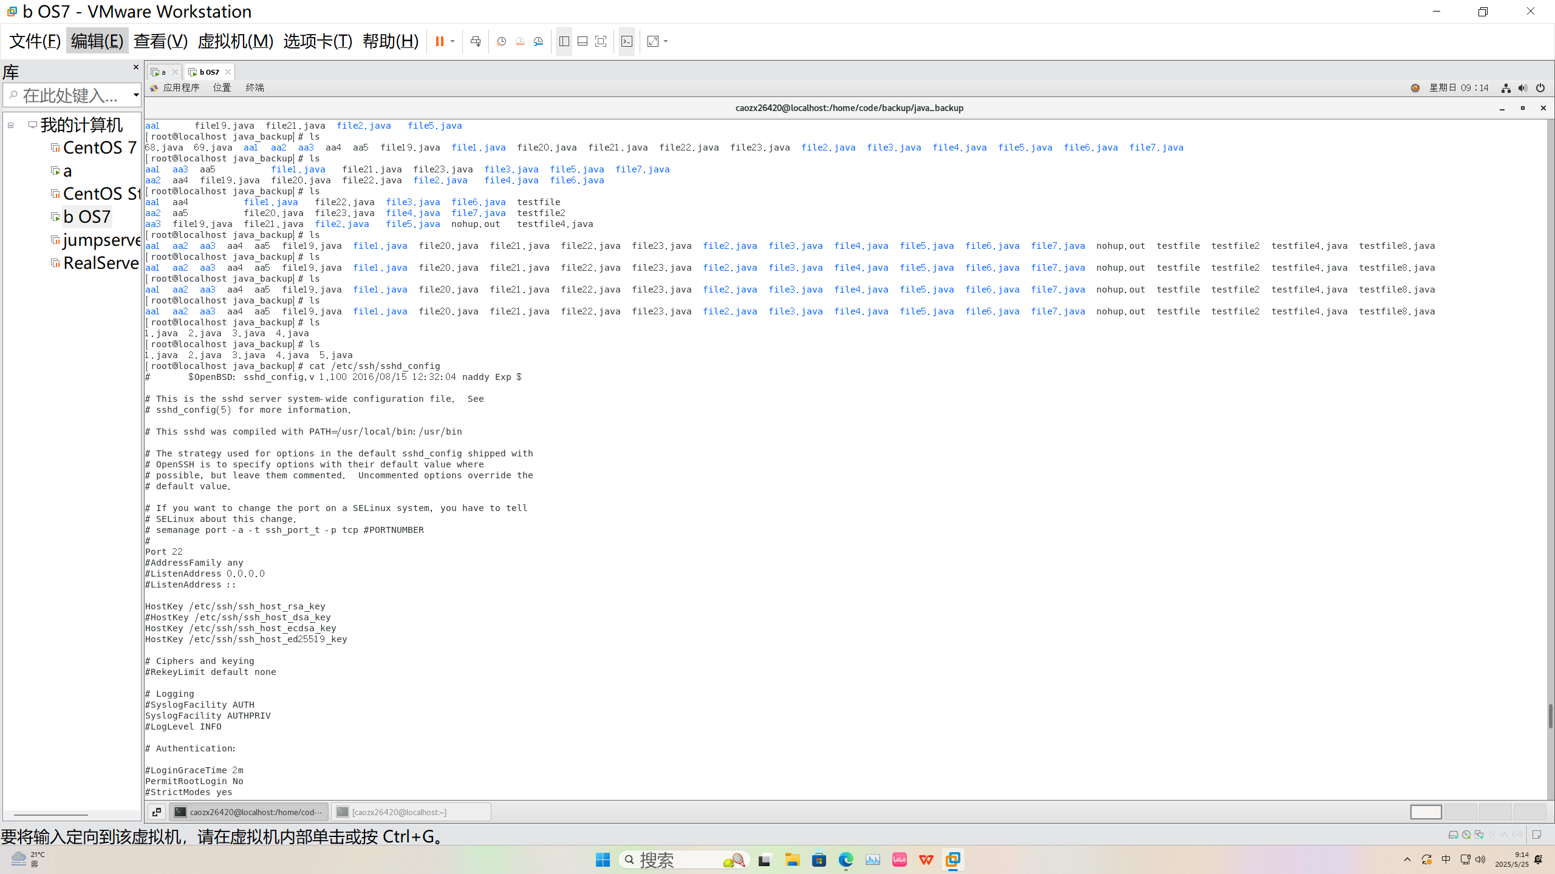Enter full screen mode

pyautogui.click(x=601, y=41)
